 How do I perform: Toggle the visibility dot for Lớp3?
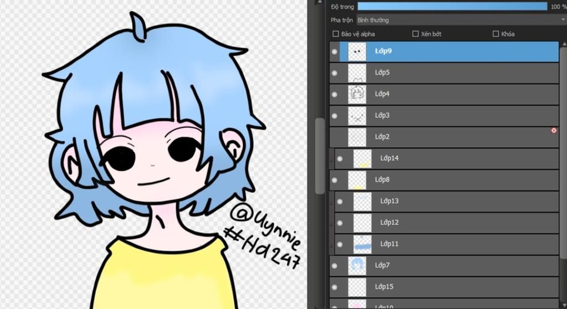coord(334,116)
